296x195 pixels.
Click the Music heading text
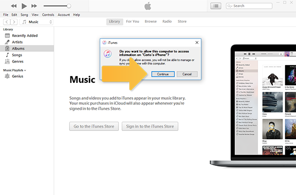(x=82, y=79)
